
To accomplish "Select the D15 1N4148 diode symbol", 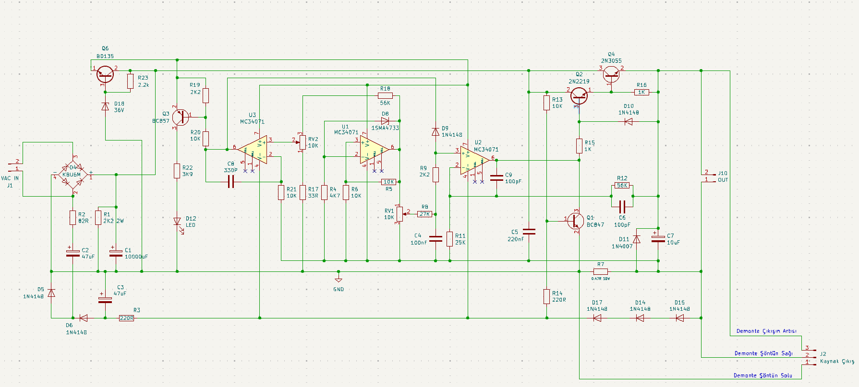I will 679,317.
